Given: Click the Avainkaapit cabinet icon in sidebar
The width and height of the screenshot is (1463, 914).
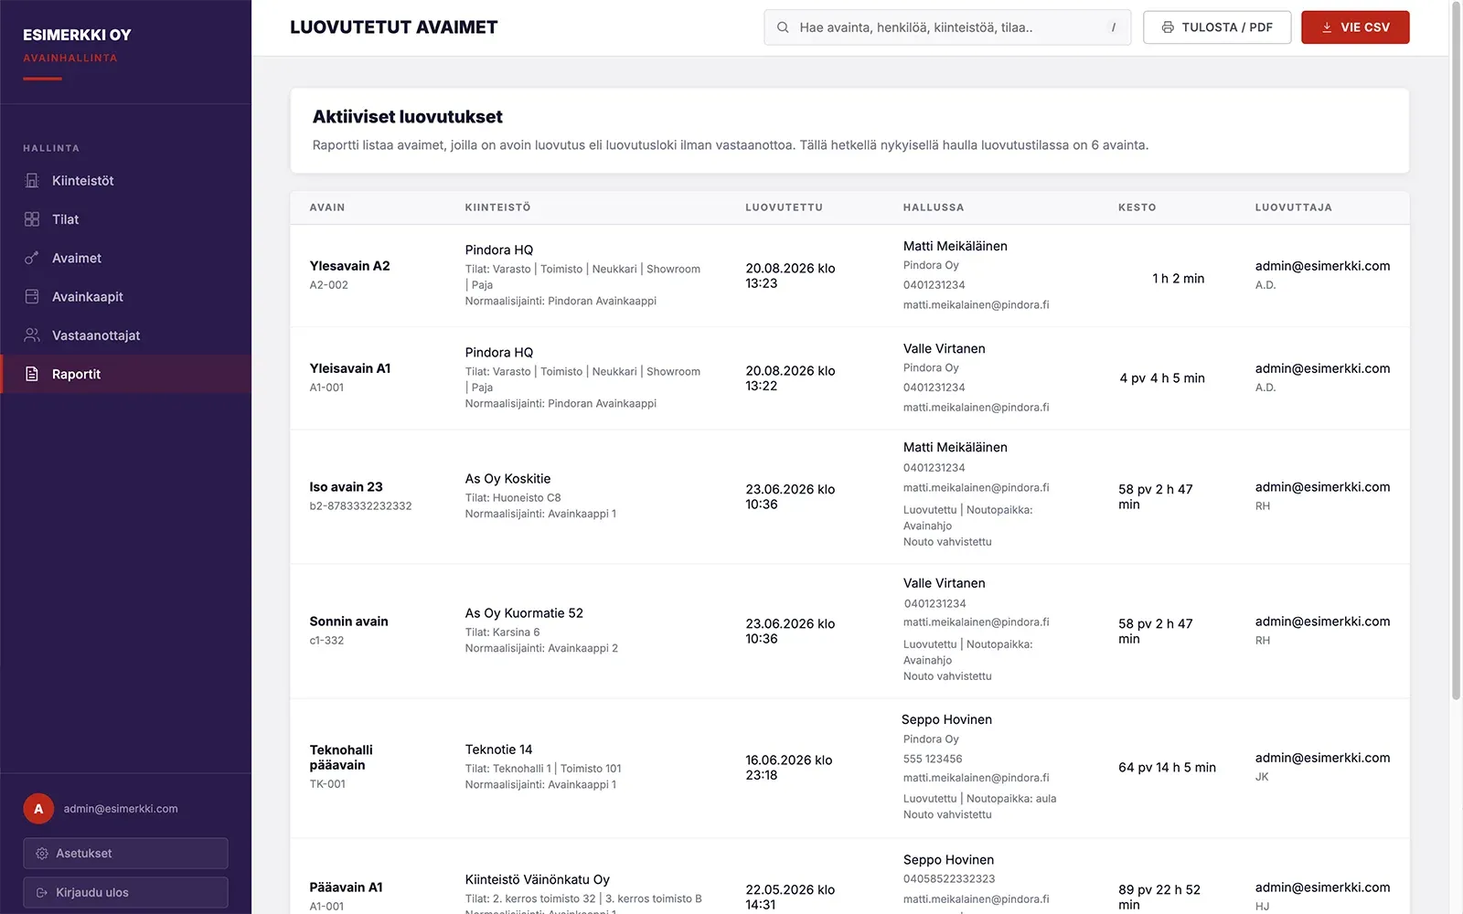Looking at the screenshot, I should (32, 297).
